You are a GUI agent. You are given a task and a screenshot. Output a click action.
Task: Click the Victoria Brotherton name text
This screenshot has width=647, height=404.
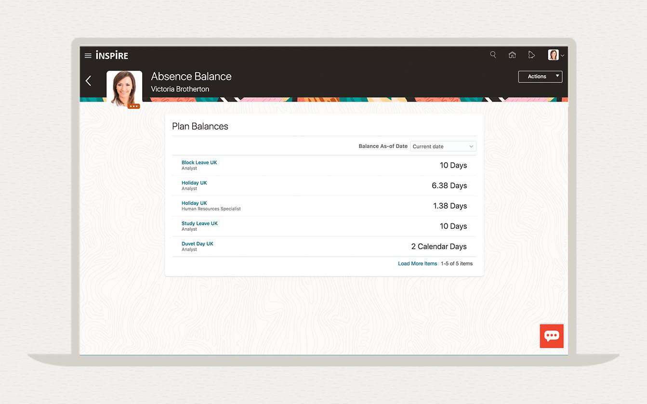pos(180,89)
